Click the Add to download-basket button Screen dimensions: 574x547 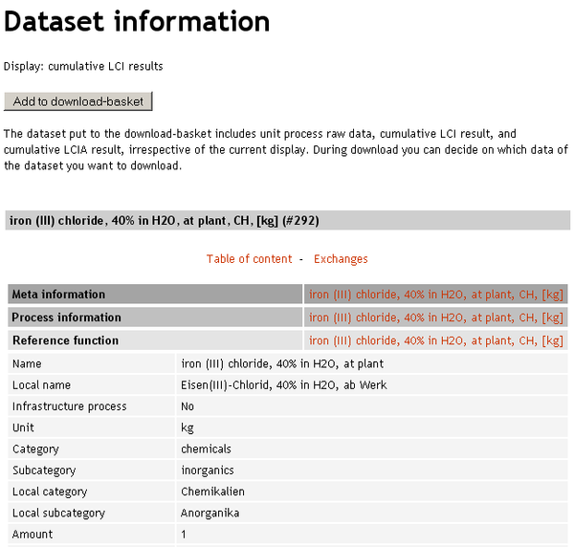click(x=78, y=101)
